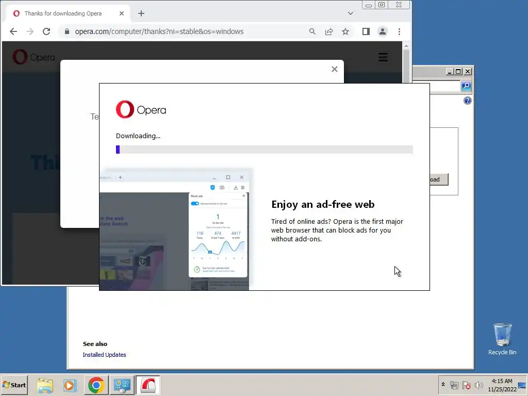Open help in the Control Panel window

pyautogui.click(x=467, y=101)
